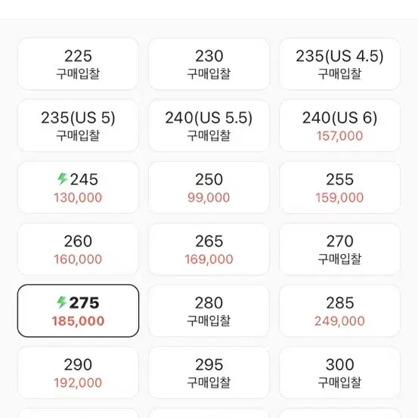Select size 280 purchase bid option

pyautogui.click(x=209, y=311)
